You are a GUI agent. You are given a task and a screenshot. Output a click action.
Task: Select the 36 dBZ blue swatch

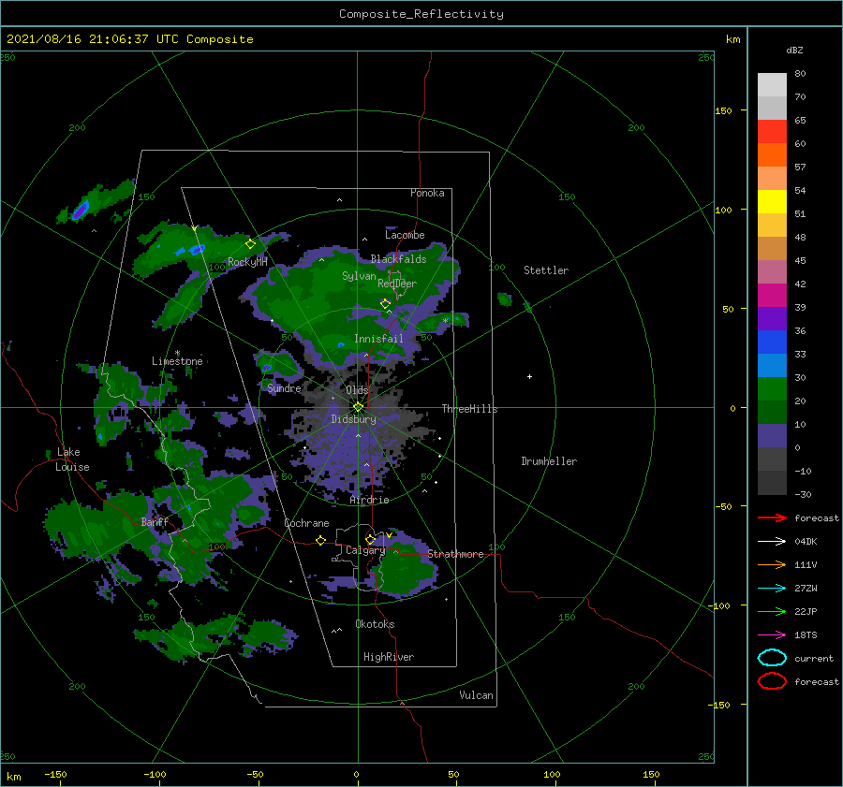772,342
